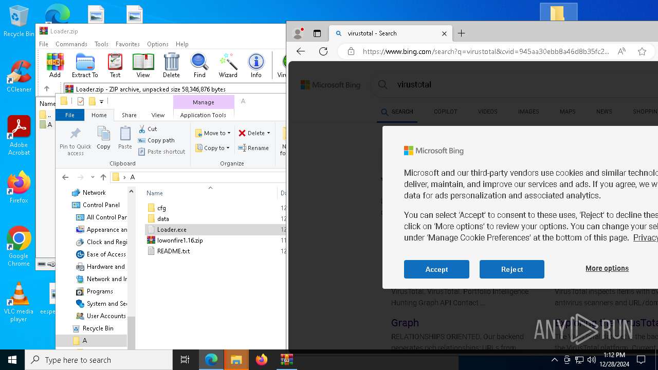Image resolution: width=658 pixels, height=370 pixels.
Task: Click Rename in the Organize group
Action: coord(253,148)
